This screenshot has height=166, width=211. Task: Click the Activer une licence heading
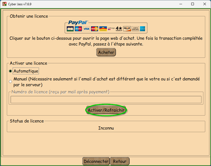click(28, 63)
